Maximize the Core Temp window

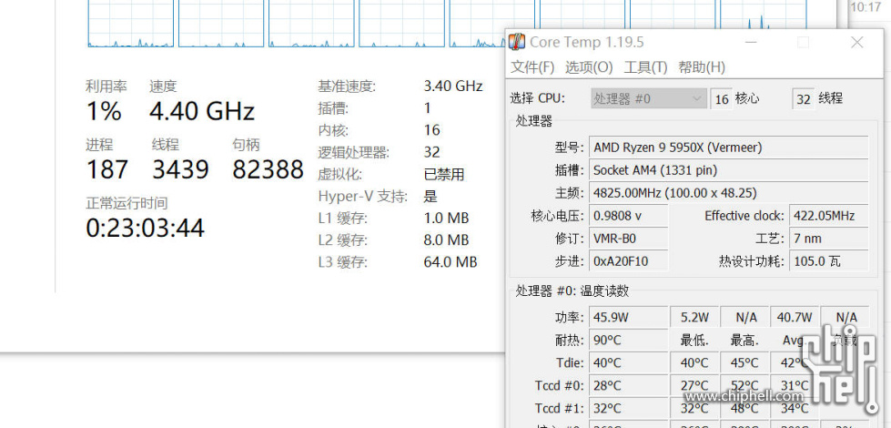coord(803,42)
